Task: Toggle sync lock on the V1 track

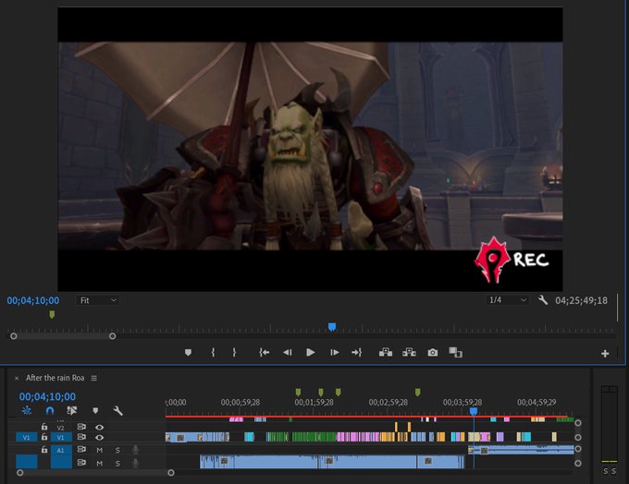Action: (81, 437)
